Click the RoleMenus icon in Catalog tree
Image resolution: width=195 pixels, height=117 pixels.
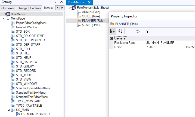[8, 14]
